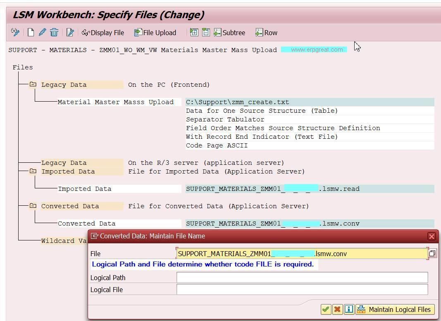Screen dimensions: 441x321
Task: Click 'Field Order Matches Source Structure Definition'
Action: pyautogui.click(x=283, y=128)
